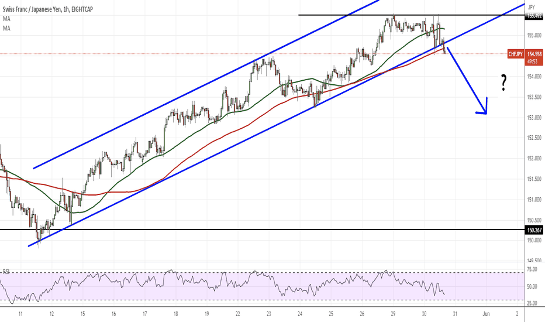Viewport: 545px width, 322px height.
Task: Click the 151.000 price axis value
Action: pyautogui.click(x=534, y=200)
